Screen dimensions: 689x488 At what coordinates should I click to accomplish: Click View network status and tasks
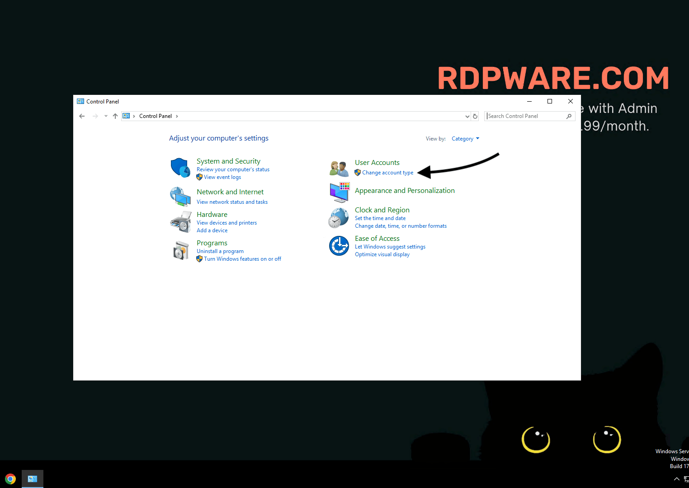[x=232, y=202]
